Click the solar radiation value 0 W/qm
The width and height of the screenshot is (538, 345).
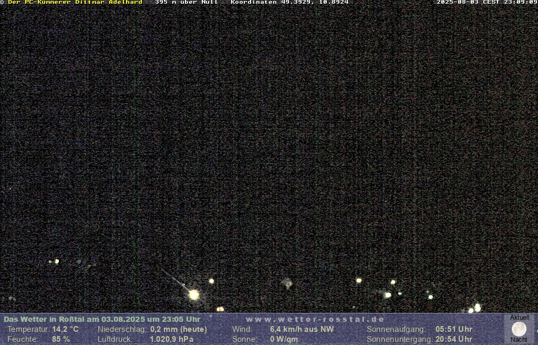pos(284,339)
